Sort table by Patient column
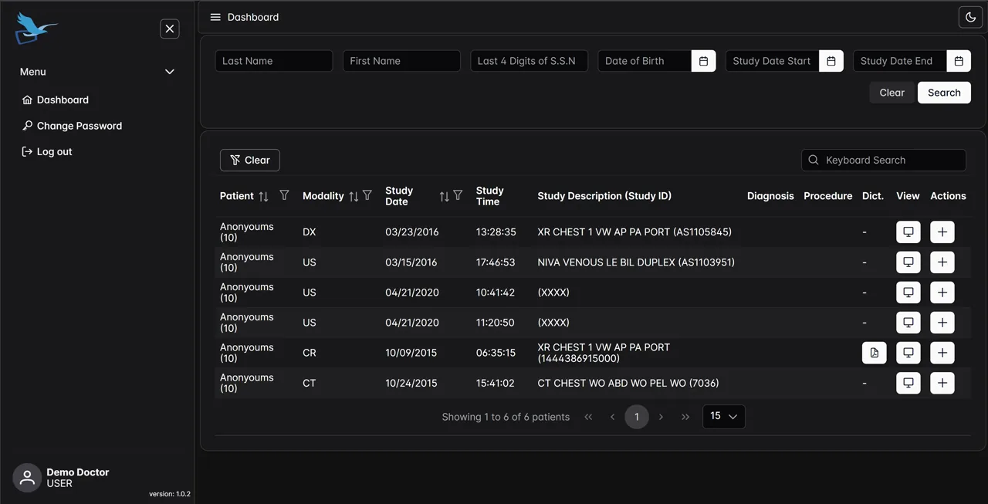 coord(263,196)
